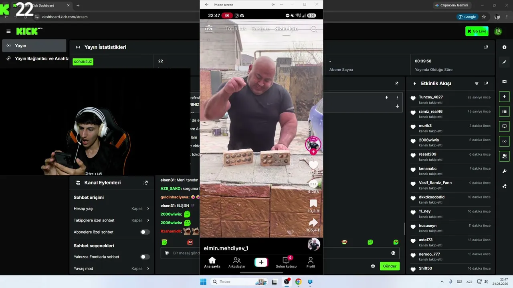Open Chrome from the taskbar
Viewport: 513px width, 288px height.
click(298, 282)
